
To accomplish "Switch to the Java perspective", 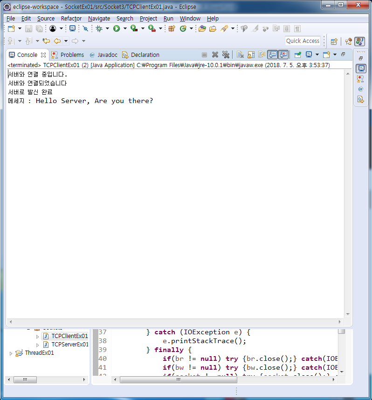I will (x=360, y=41).
